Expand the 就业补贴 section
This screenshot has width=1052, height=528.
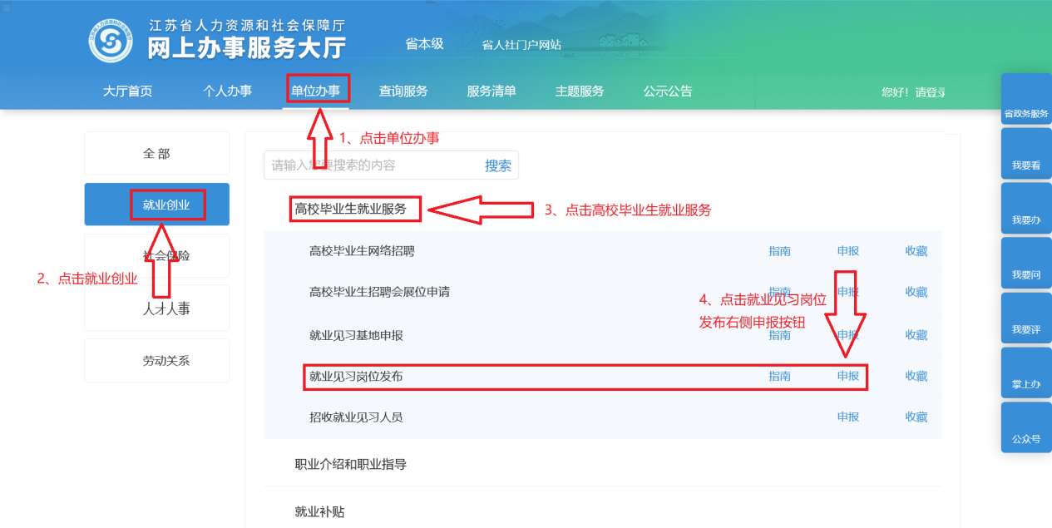click(320, 511)
